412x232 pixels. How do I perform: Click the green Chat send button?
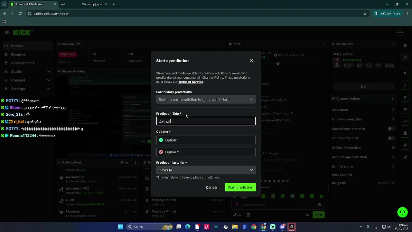coord(318,215)
